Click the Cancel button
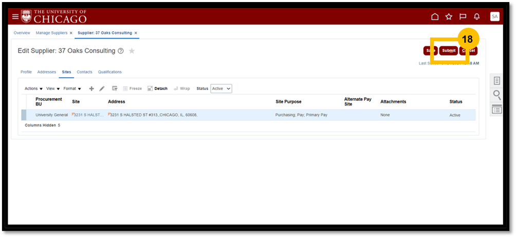Viewport: 516px width, 237px height. [x=468, y=51]
